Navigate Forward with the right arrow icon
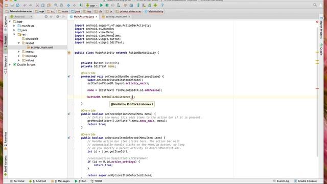327x184 pixels. (x=74, y=5)
